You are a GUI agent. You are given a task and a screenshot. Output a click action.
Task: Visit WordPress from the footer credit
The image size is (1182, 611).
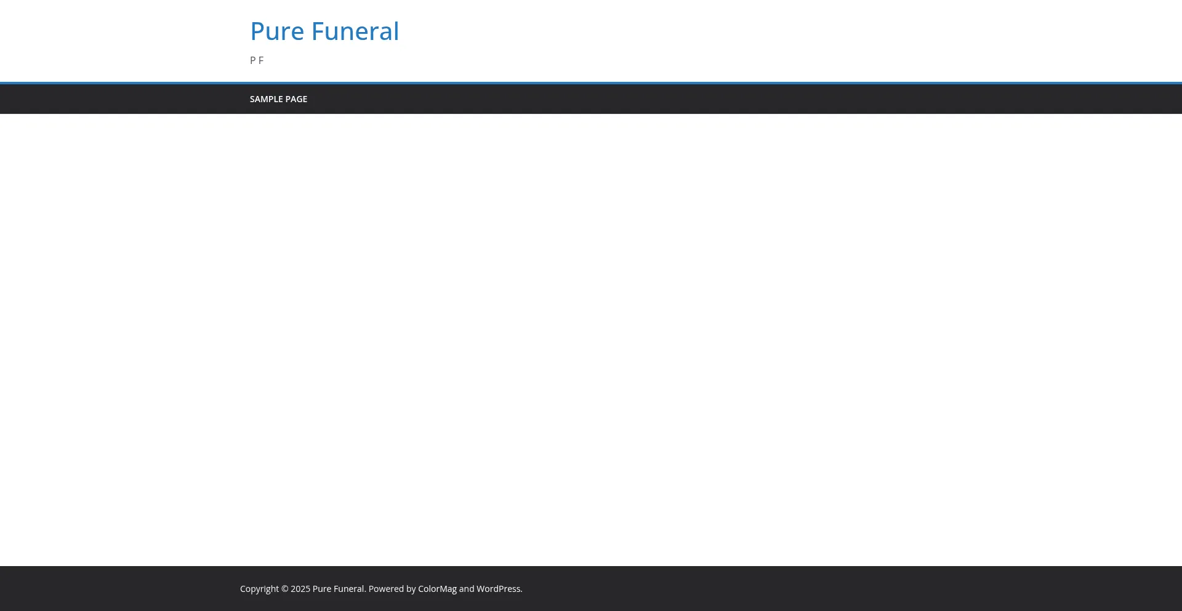(x=499, y=588)
